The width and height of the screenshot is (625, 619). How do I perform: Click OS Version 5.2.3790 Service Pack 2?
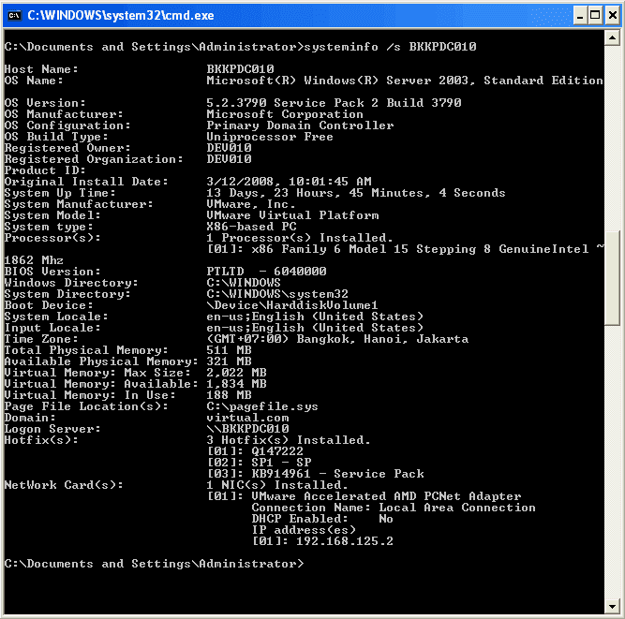tap(334, 103)
